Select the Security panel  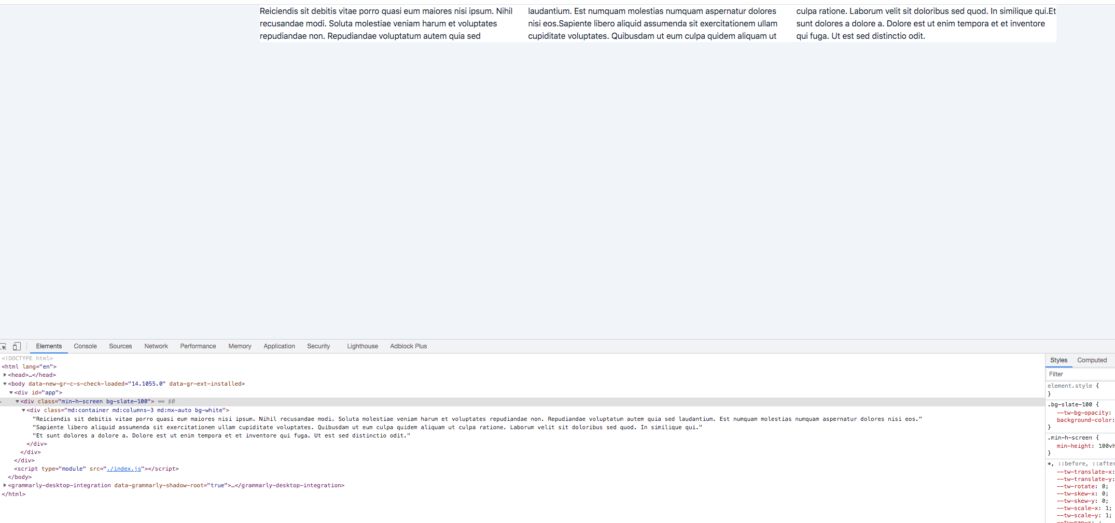coord(317,346)
